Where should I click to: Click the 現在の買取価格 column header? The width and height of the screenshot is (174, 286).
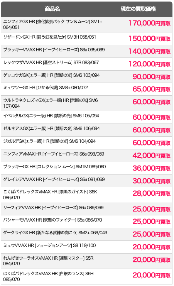pos(138,9)
